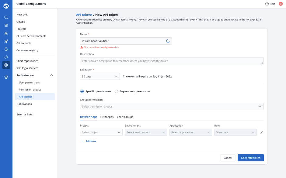Switch to Chart Groups tab
The height and width of the screenshot is (178, 286).
[x=125, y=117]
